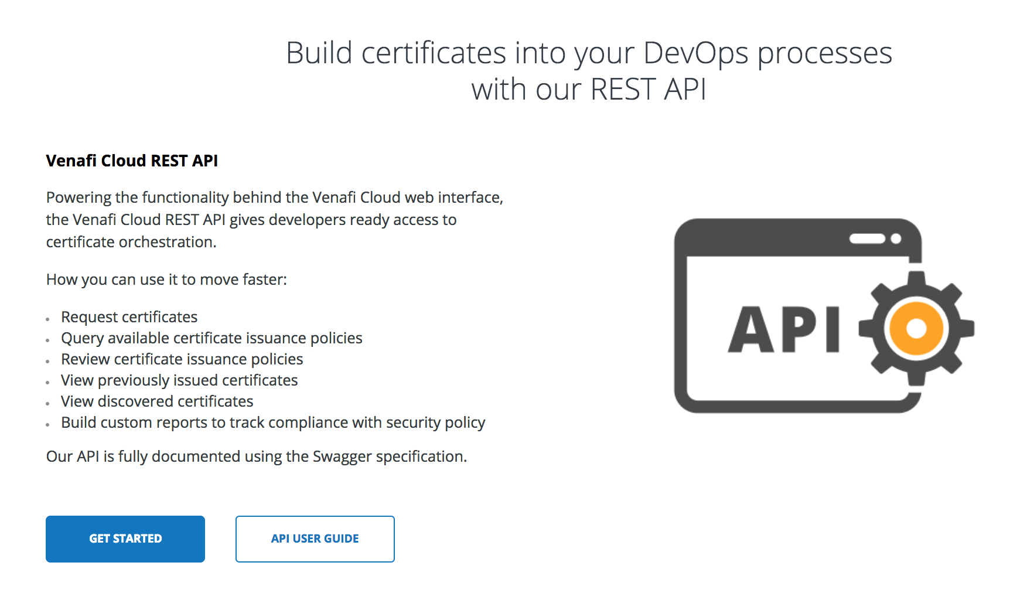The width and height of the screenshot is (1010, 593).
Task: Select 'Build custom reports' list item
Action: tap(273, 422)
